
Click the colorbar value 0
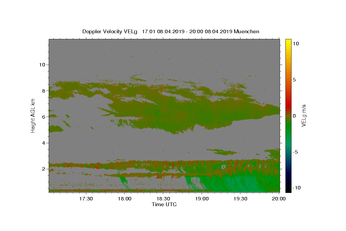click(x=294, y=116)
